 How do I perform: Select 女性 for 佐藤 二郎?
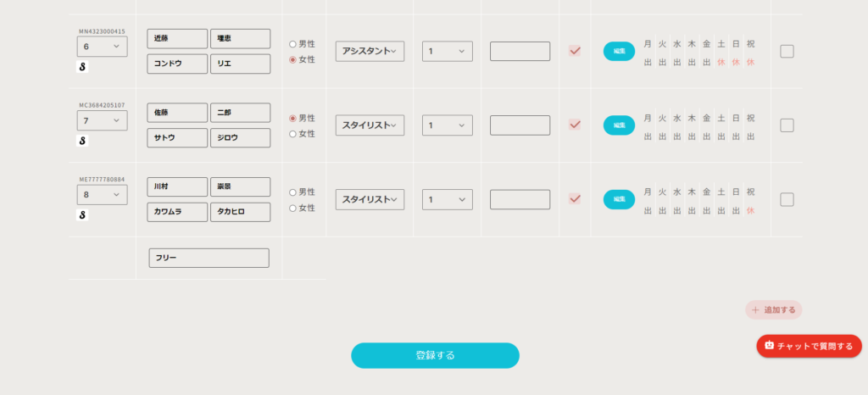[x=293, y=134]
